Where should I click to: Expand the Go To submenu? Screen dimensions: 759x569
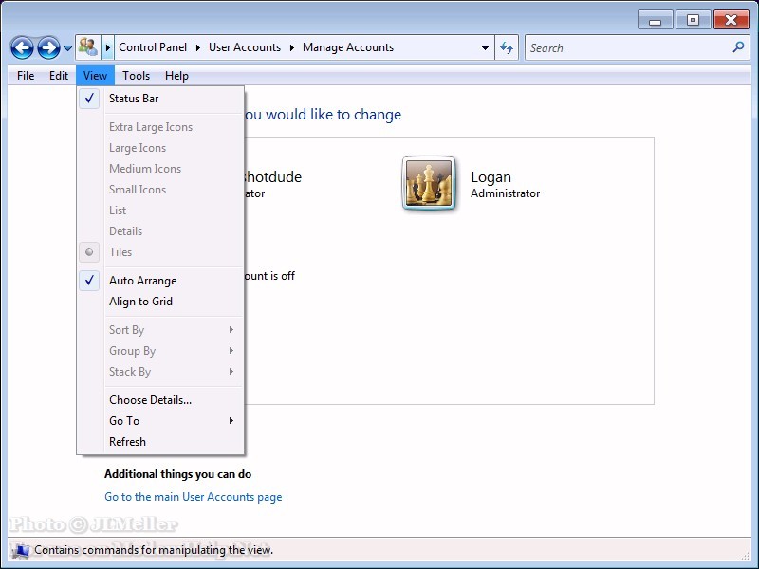click(x=160, y=421)
